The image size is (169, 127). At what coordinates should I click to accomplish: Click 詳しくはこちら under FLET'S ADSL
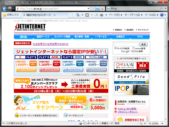50,70
